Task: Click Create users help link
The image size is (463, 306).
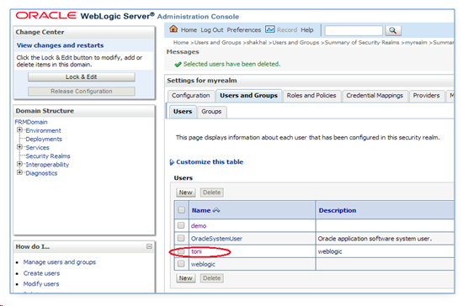Action: pyautogui.click(x=41, y=273)
